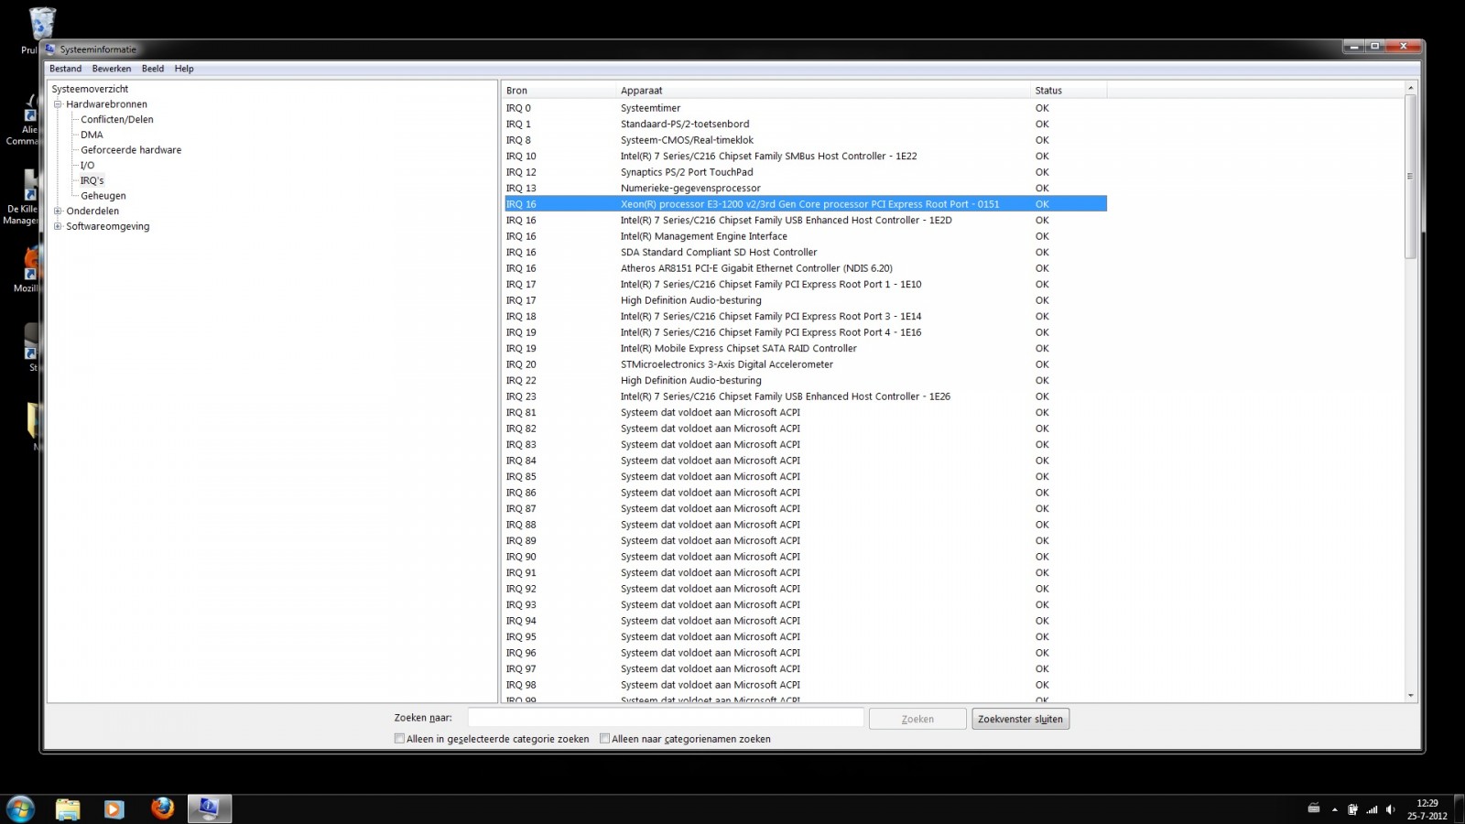Select PCI Express Root Port 1 - 1E10
The image size is (1465, 824).
click(806, 284)
